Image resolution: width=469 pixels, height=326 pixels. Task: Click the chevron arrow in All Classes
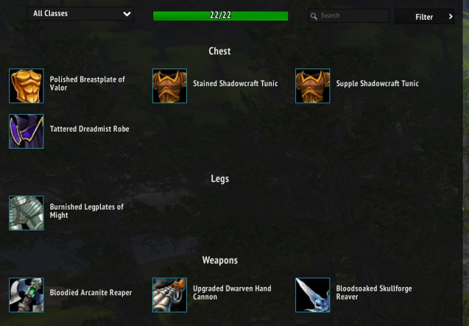[127, 14]
